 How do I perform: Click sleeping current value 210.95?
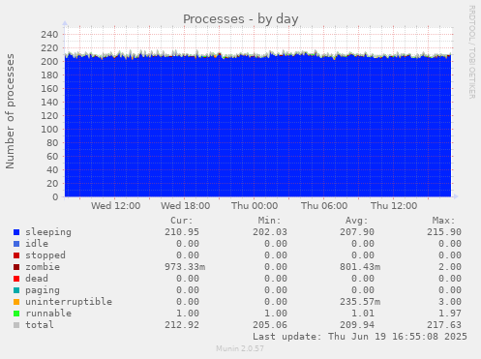182,232
